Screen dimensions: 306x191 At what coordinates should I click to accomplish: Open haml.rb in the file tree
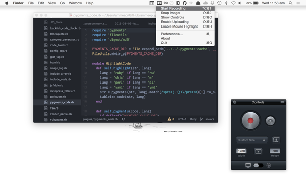coord(55,62)
